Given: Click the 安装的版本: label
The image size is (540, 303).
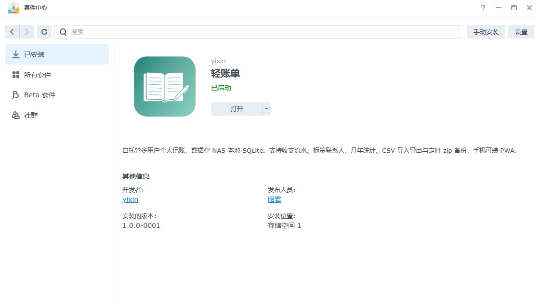Looking at the screenshot, I should [x=140, y=216].
